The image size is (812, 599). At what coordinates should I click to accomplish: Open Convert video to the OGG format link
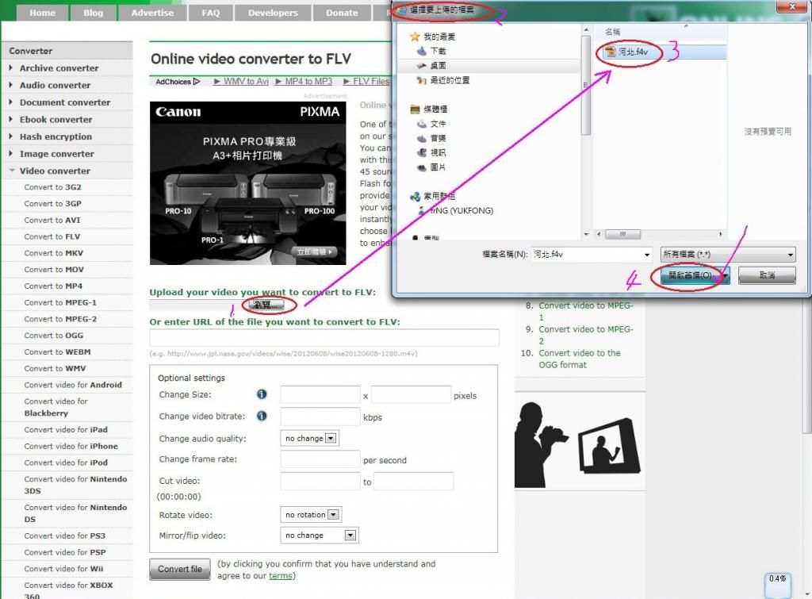tap(580, 359)
